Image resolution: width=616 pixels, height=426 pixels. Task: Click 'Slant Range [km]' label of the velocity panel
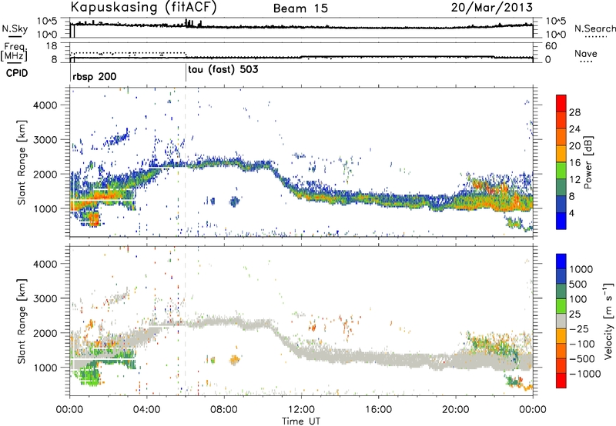click(22, 321)
